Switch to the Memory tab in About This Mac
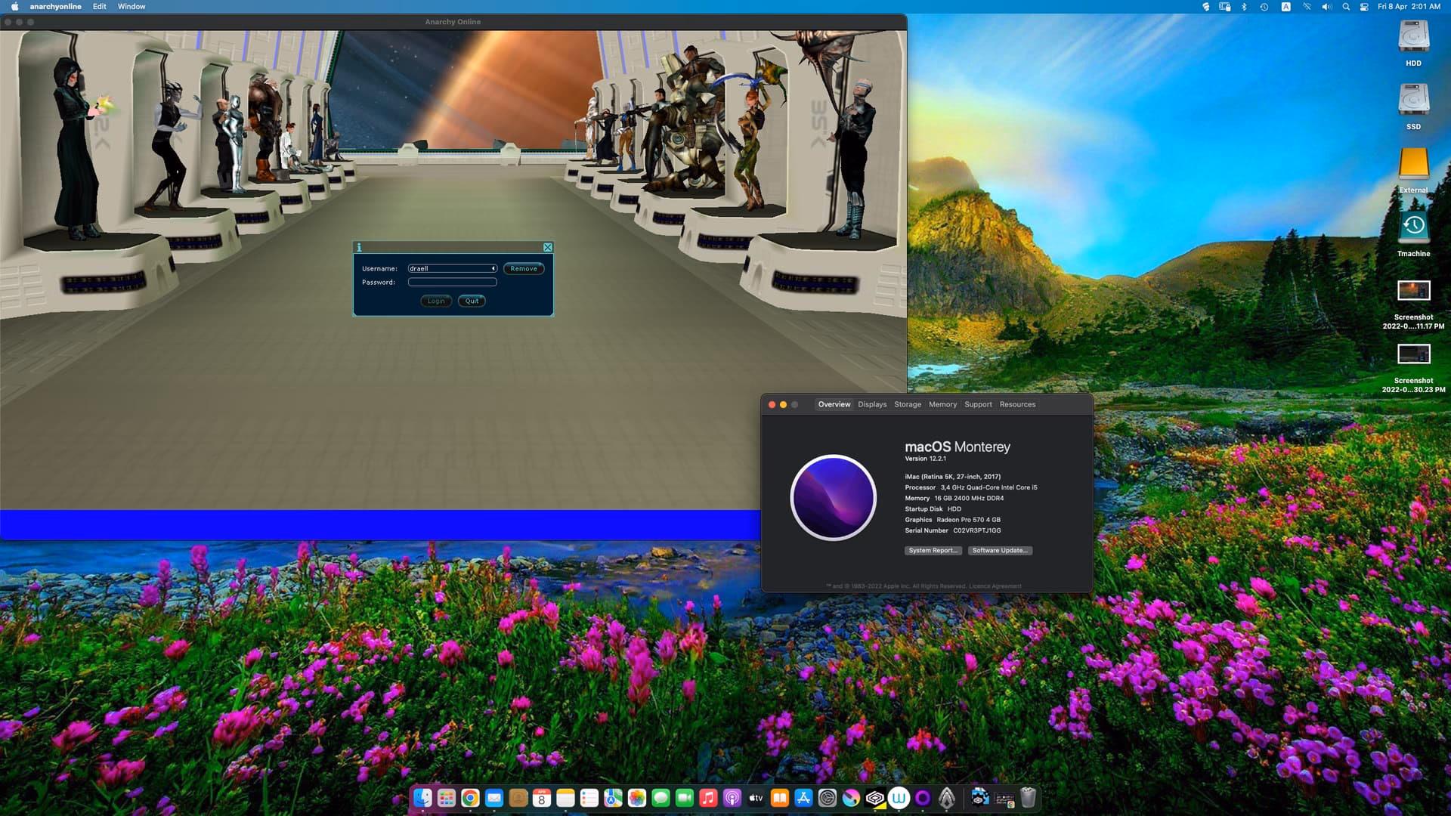The image size is (1451, 816). 942,404
